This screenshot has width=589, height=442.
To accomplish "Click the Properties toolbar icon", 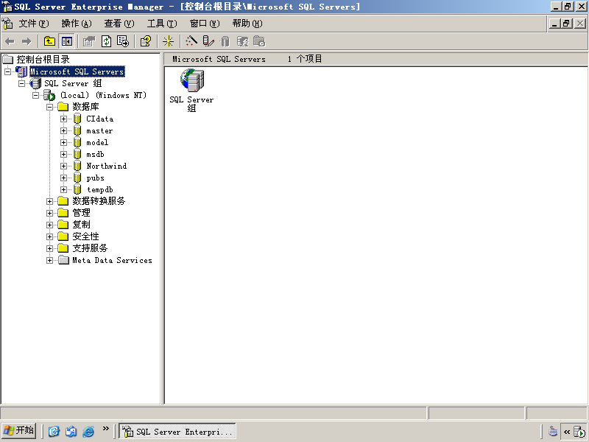I will 89,41.
